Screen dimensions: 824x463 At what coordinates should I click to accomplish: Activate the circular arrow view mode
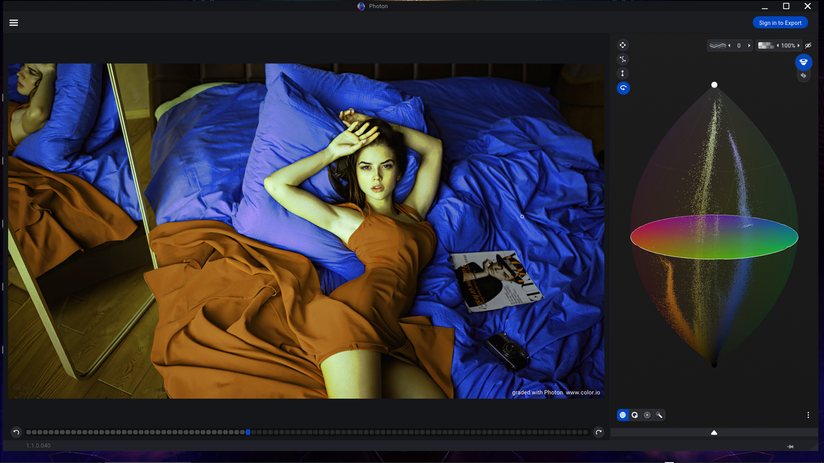[x=635, y=415]
